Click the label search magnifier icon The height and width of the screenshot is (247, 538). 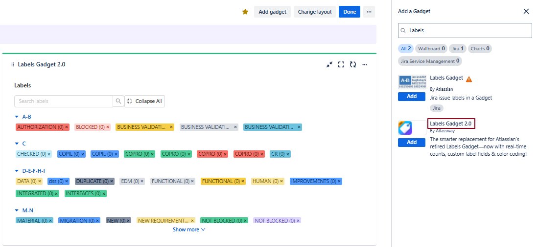click(118, 101)
